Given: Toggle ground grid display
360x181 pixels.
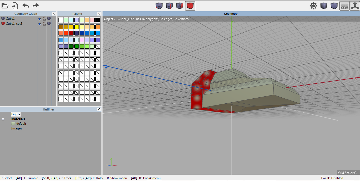Looking at the screenshot, I should click(344, 6).
